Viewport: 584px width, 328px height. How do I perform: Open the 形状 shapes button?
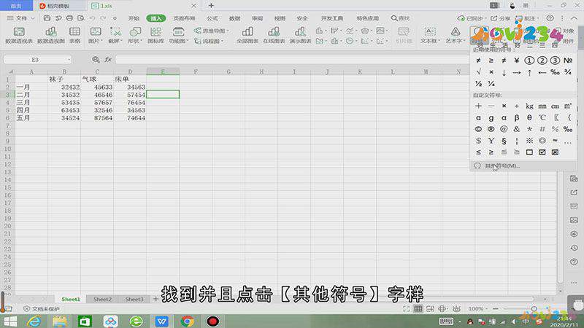135,35
